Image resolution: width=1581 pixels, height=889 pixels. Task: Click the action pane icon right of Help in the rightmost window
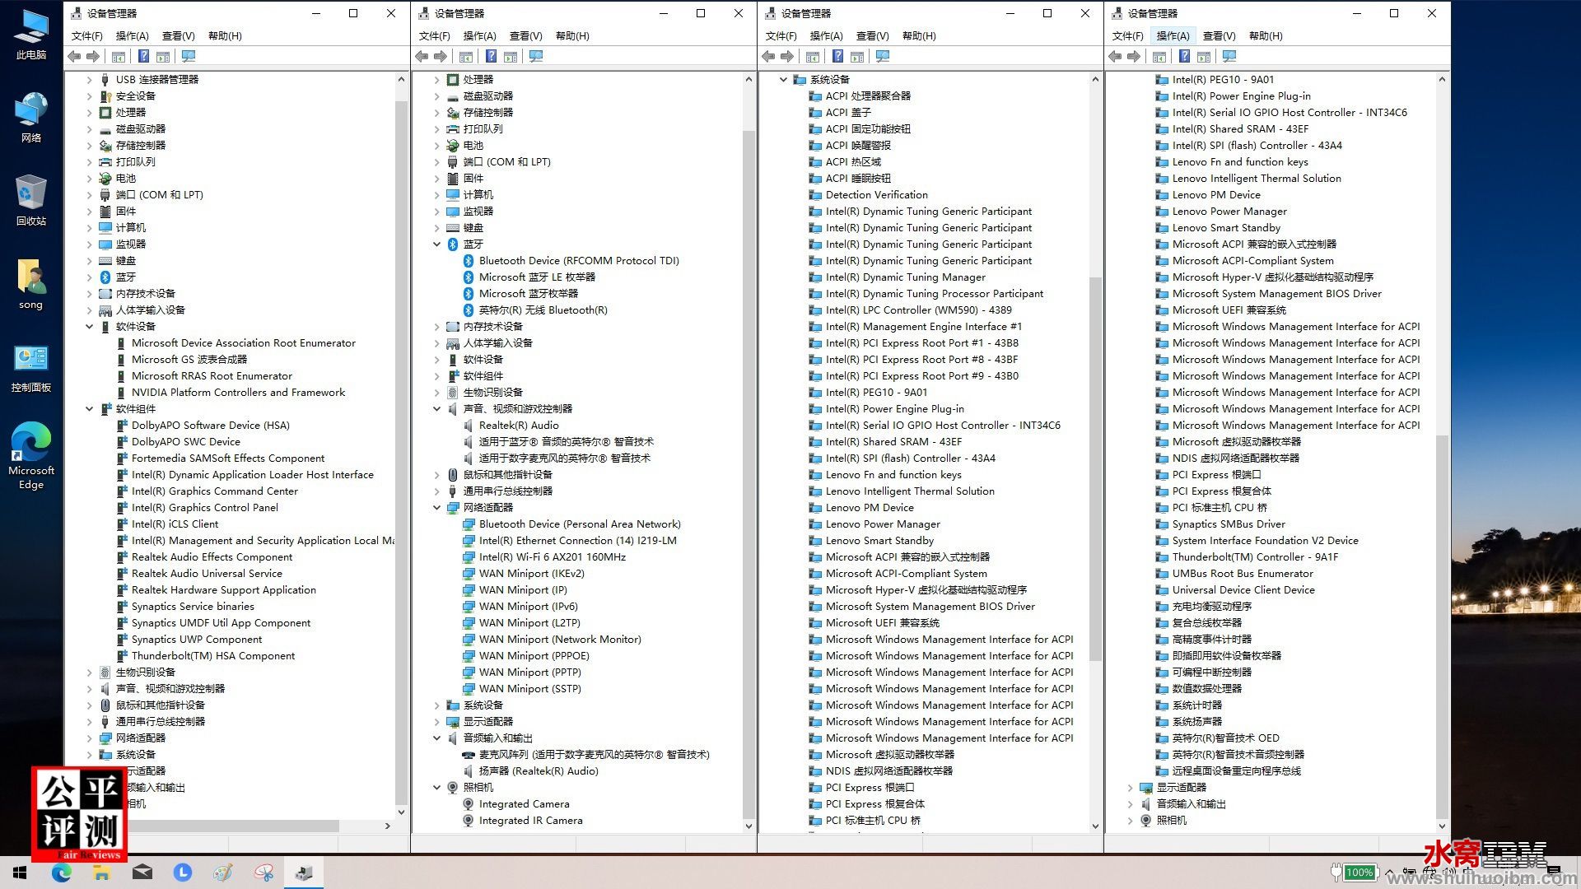[x=1204, y=57]
